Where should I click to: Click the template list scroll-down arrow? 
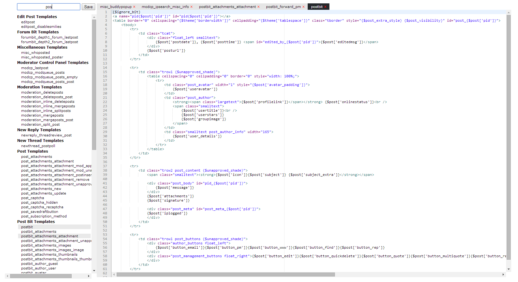click(94, 271)
